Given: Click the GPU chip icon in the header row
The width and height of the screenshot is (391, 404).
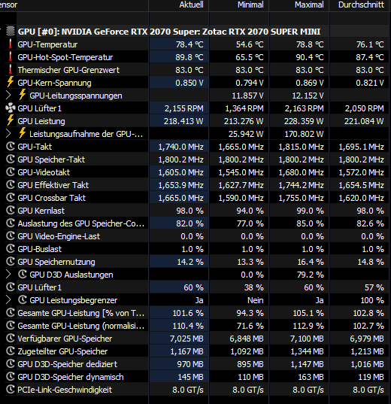Looking at the screenshot, I should pyautogui.click(x=11, y=32).
